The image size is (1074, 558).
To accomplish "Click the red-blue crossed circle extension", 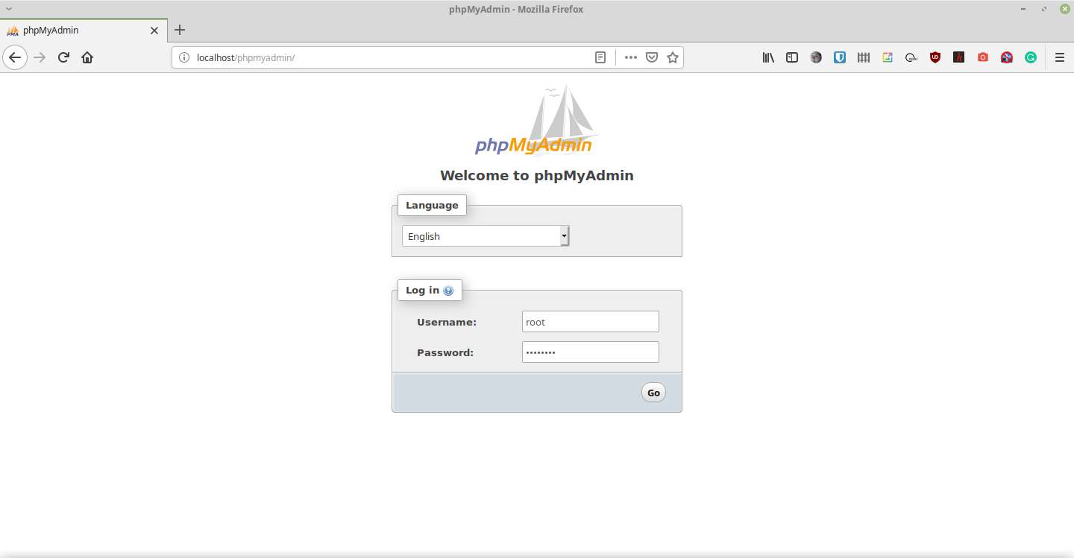I will pos(1007,57).
